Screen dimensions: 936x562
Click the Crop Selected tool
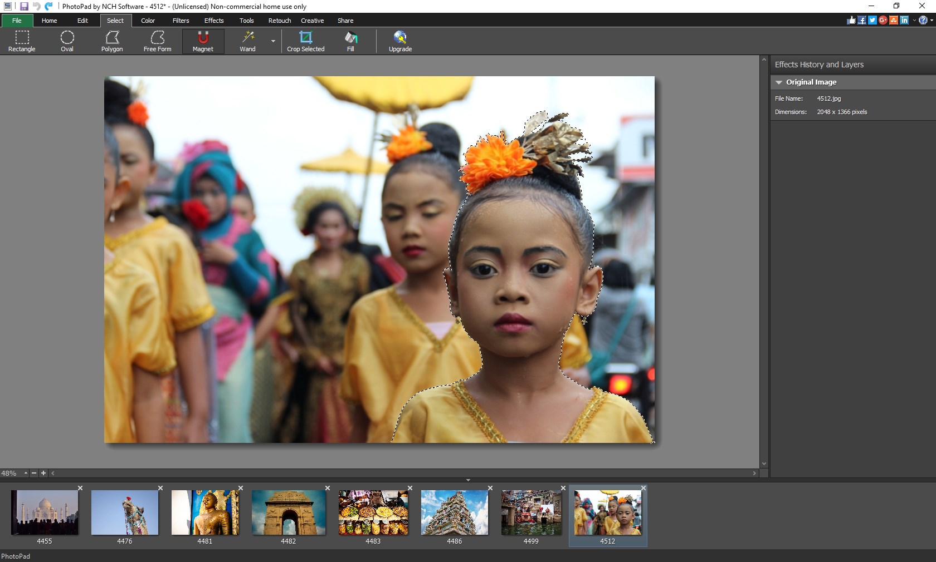[305, 41]
